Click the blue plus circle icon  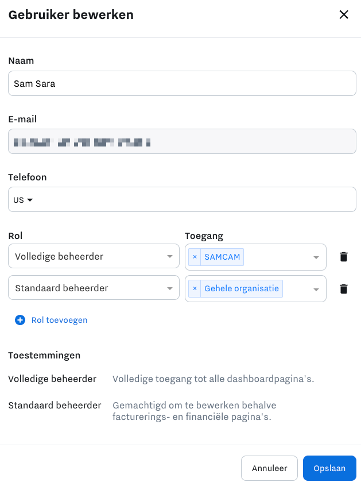(20, 320)
